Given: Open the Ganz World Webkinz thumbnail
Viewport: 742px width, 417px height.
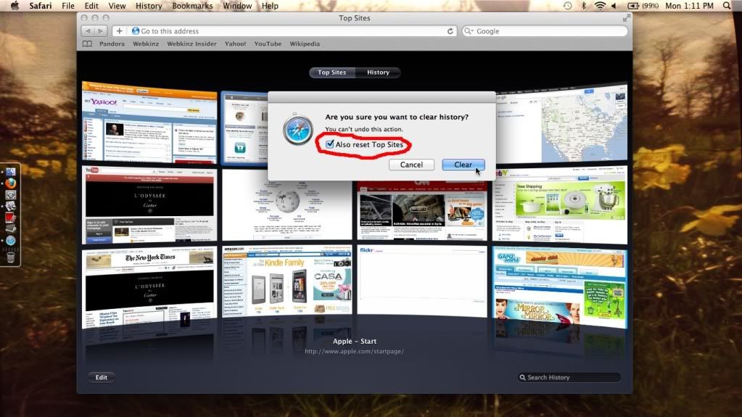Looking at the screenshot, I should [560, 287].
